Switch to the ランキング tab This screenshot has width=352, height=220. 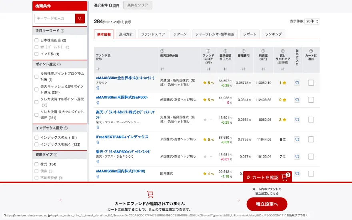[274, 34]
